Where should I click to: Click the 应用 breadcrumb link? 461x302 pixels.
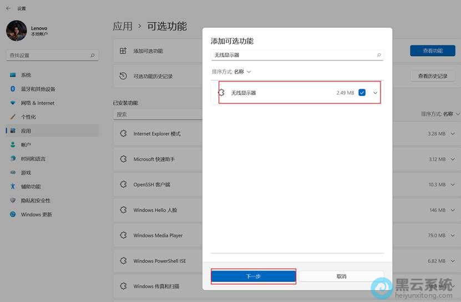tap(122, 26)
